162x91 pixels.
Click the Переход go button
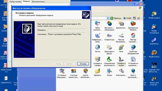(115, 18)
